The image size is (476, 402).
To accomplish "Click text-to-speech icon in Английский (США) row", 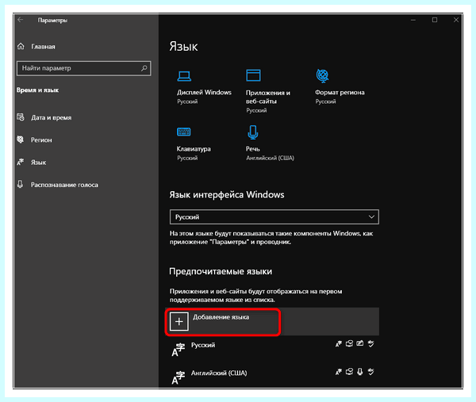I will (x=349, y=372).
